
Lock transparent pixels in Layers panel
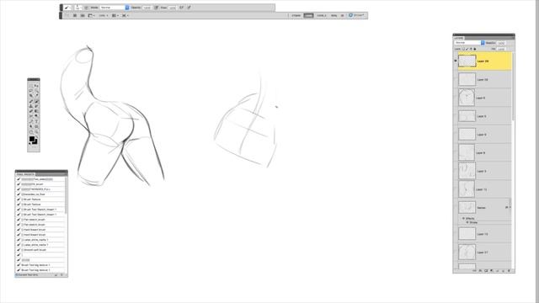463,49
